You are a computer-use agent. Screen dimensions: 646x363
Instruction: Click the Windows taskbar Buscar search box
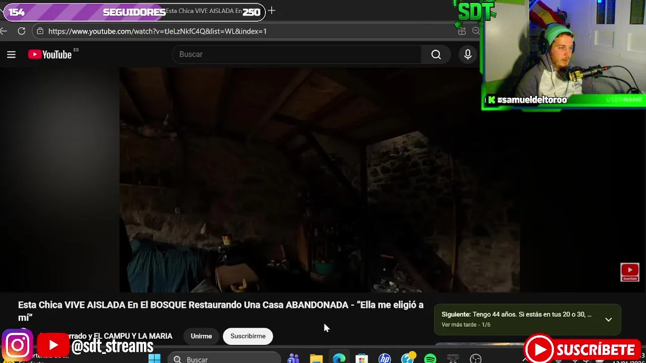point(224,359)
